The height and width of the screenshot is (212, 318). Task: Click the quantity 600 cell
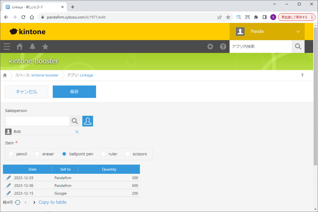[135, 186]
